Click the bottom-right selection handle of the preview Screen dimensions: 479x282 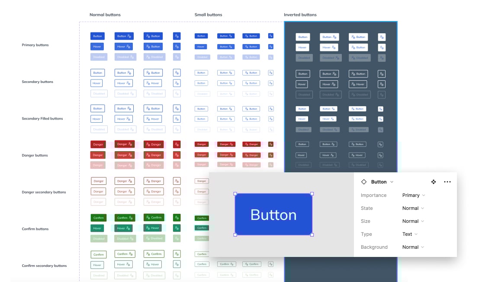[312, 235]
